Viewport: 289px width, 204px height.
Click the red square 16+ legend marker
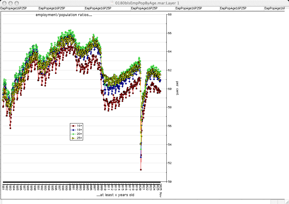[73, 126]
